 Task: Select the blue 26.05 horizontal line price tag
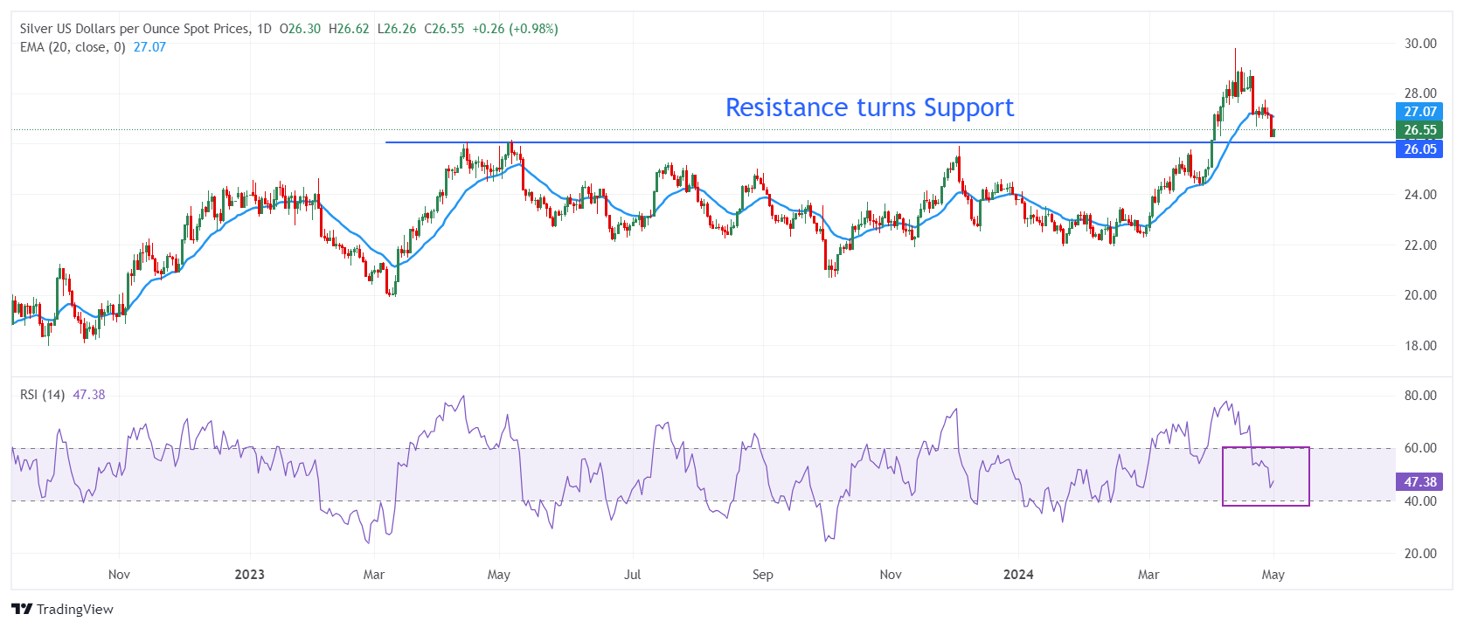click(1419, 149)
